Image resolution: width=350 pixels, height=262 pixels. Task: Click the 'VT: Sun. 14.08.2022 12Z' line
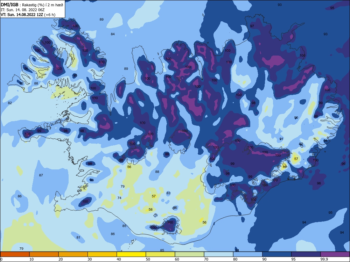[28, 15]
